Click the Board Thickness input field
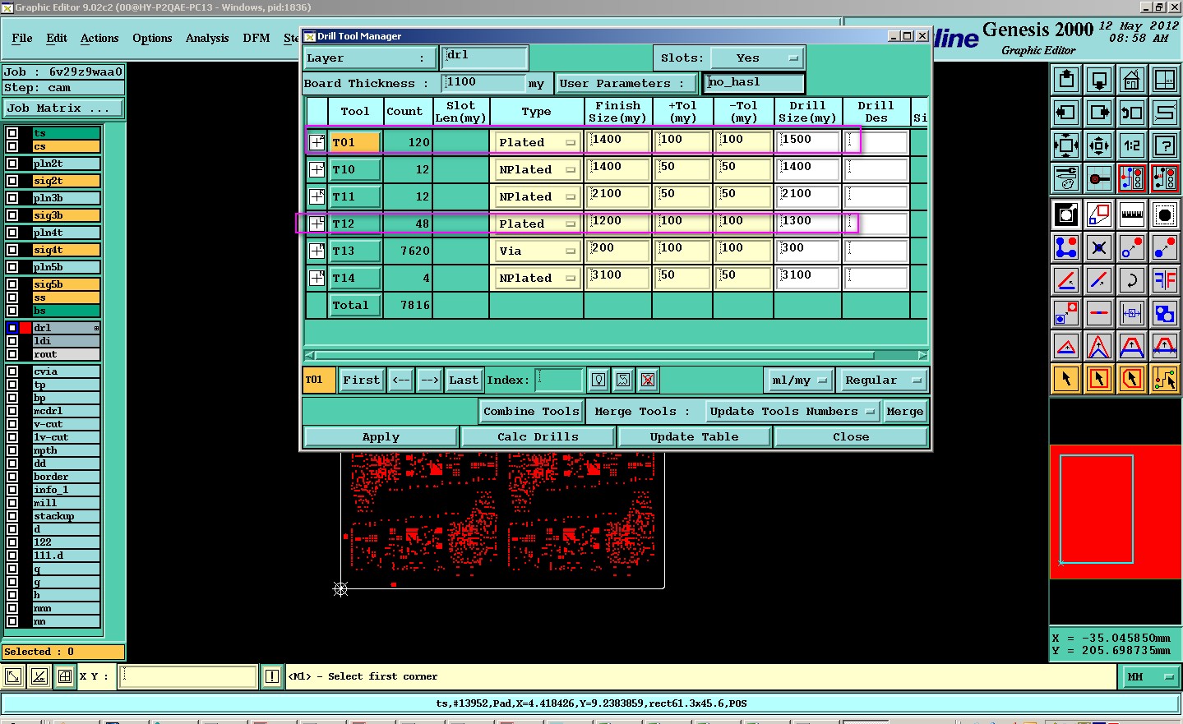Viewport: 1183px width, 724px height. coord(483,82)
